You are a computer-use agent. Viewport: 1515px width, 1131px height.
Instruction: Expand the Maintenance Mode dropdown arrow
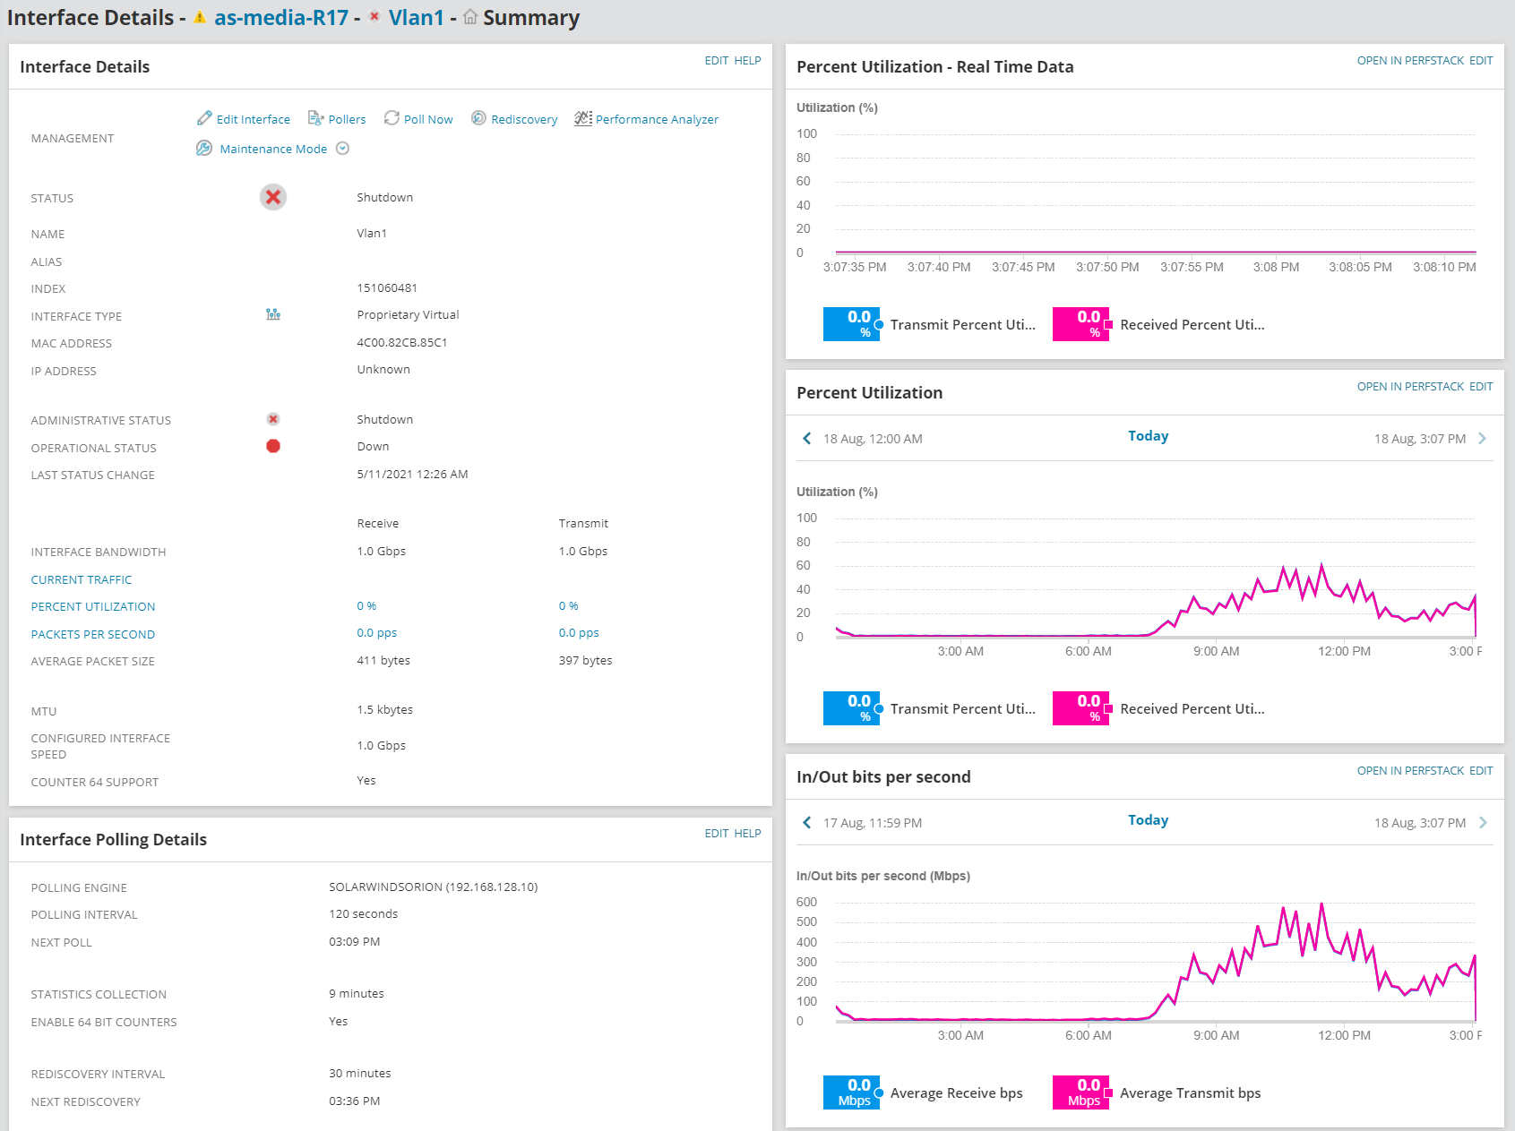(x=342, y=149)
